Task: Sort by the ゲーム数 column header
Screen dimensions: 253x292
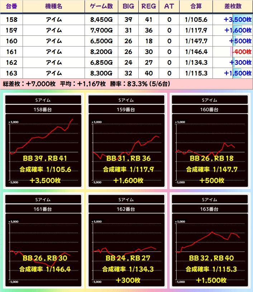Action: point(101,6)
